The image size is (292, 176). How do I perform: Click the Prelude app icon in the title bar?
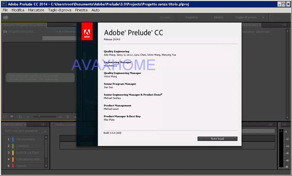[x=4, y=4]
